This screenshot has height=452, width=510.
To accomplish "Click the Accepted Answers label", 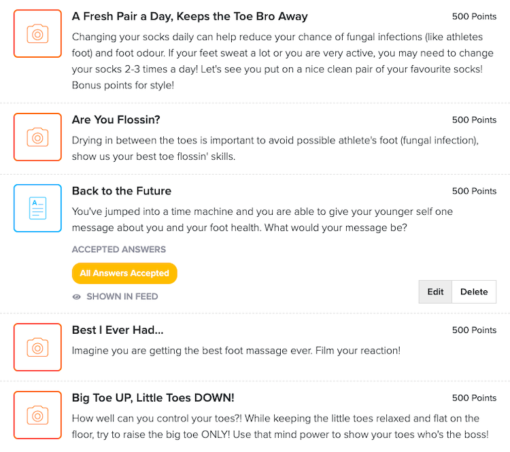I will coord(118,249).
